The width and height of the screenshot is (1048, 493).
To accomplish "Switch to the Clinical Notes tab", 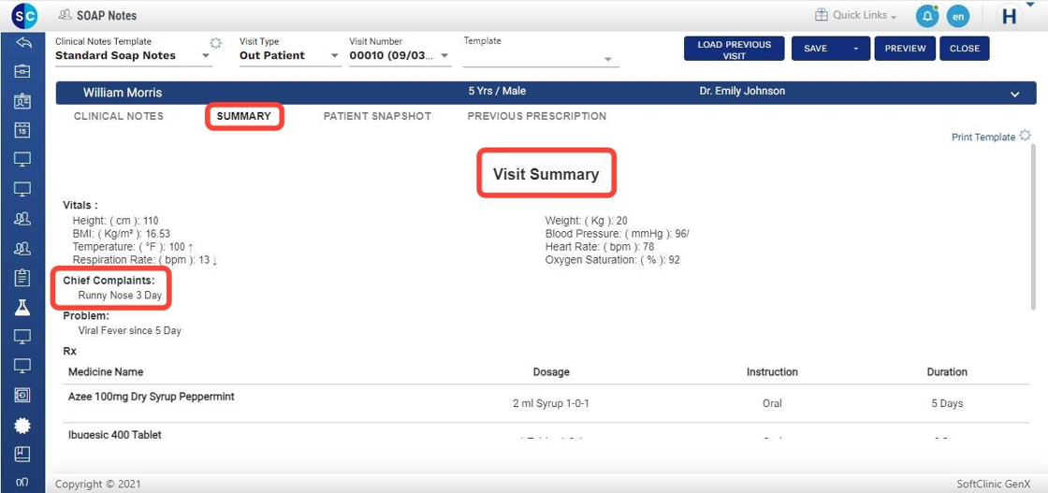I will point(119,116).
